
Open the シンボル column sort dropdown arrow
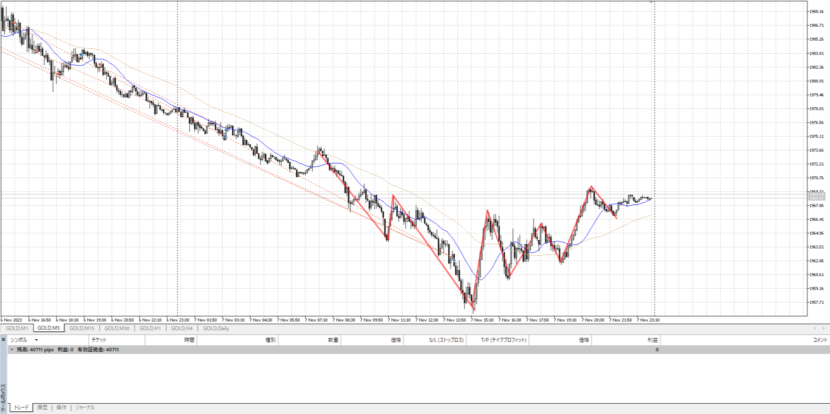coord(36,340)
